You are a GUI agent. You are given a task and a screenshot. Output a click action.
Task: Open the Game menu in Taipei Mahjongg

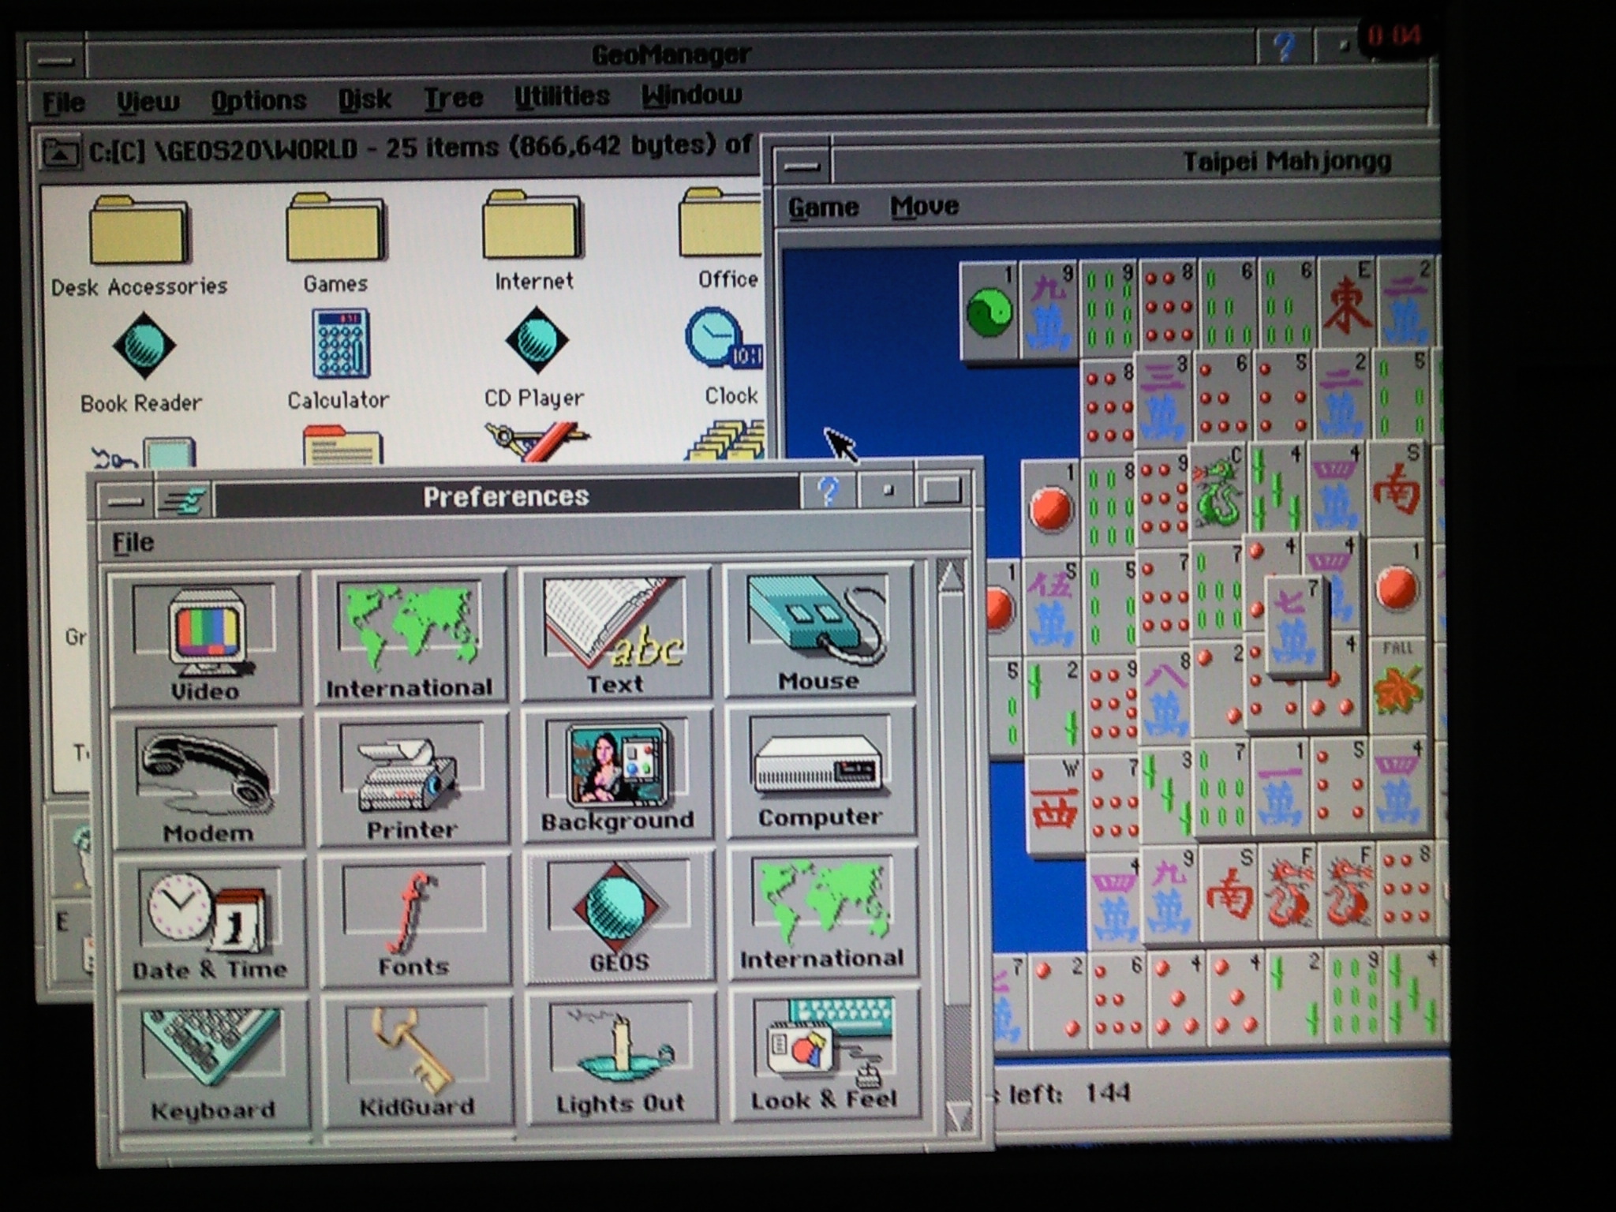[823, 208]
